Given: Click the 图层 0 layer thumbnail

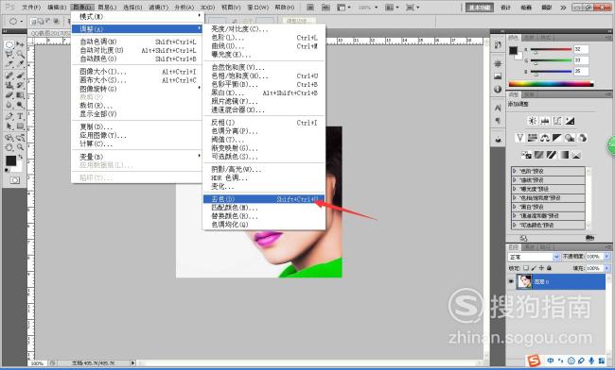Looking at the screenshot, I should pos(524,281).
